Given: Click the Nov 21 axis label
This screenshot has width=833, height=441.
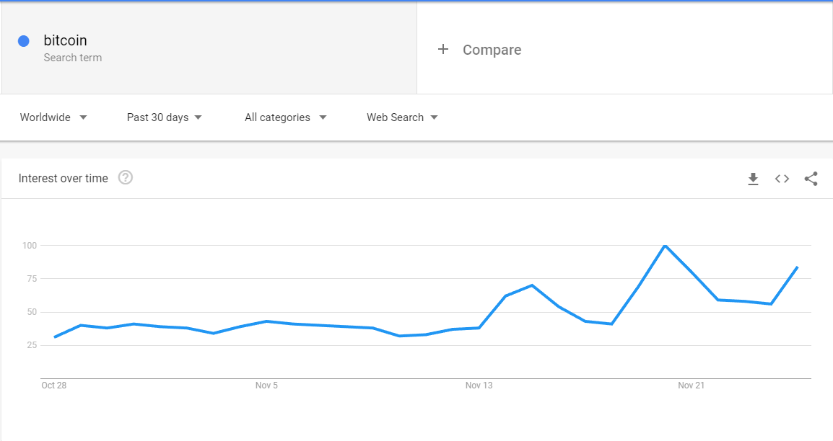Looking at the screenshot, I should (691, 386).
